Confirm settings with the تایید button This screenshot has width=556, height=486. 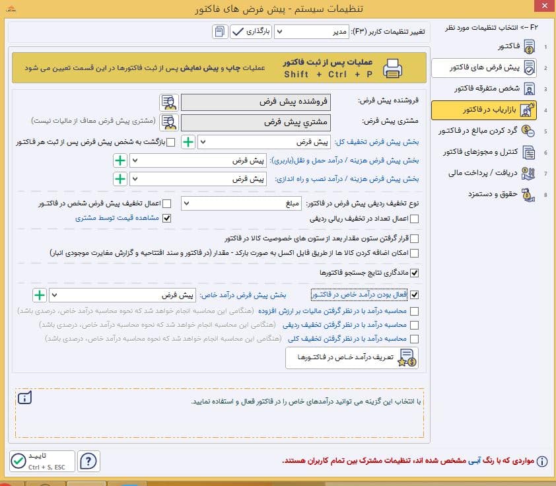click(42, 461)
